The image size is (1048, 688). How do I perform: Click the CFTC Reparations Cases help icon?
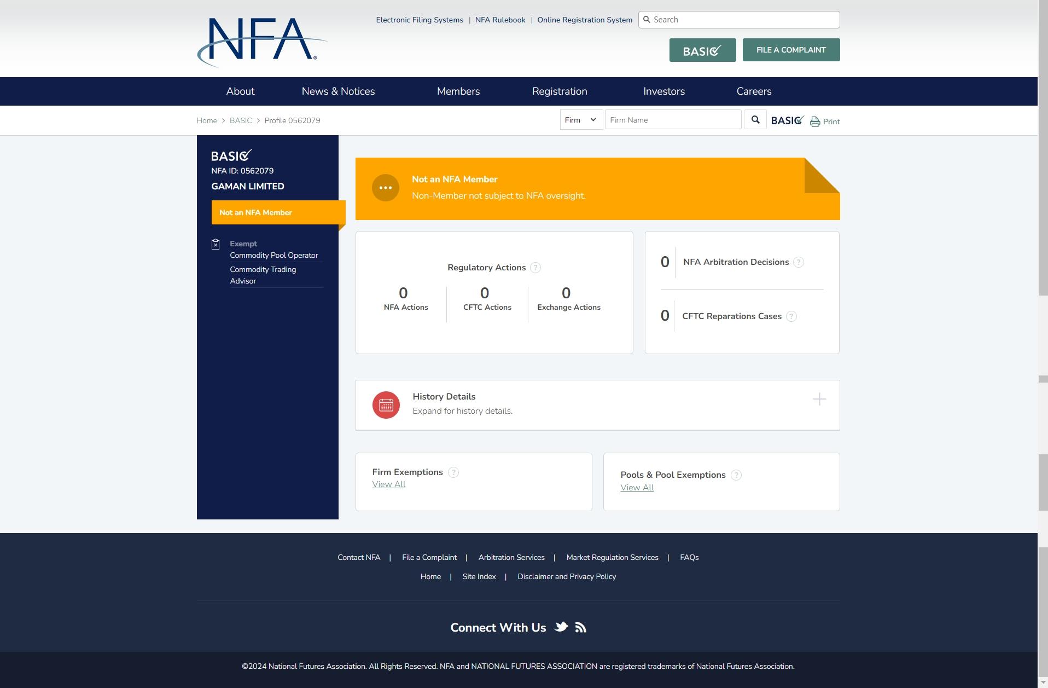791,316
